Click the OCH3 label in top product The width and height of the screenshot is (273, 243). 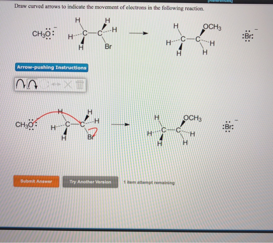pyautogui.click(x=212, y=27)
